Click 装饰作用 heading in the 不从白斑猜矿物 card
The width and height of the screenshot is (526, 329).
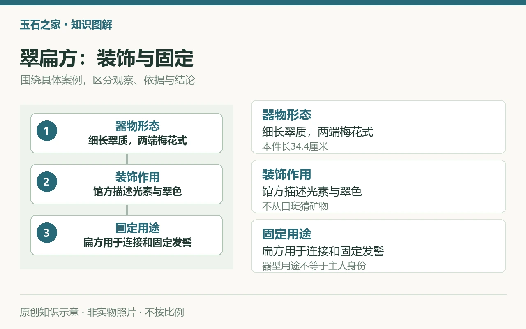pos(287,174)
